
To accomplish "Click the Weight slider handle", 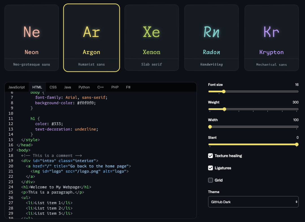I will click(x=224, y=109).
